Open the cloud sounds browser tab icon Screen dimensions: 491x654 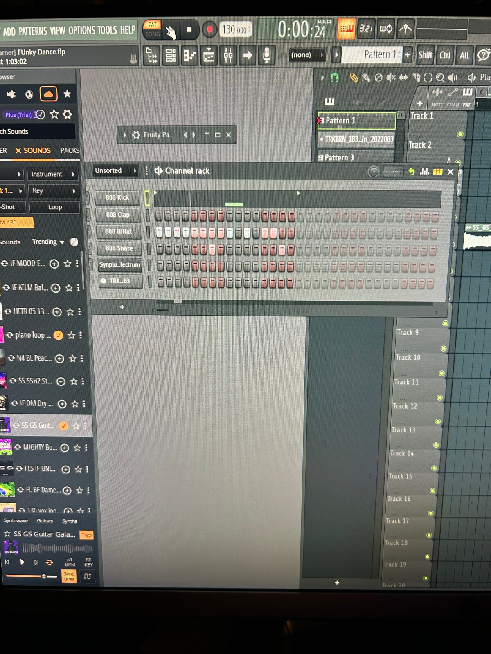click(x=48, y=94)
